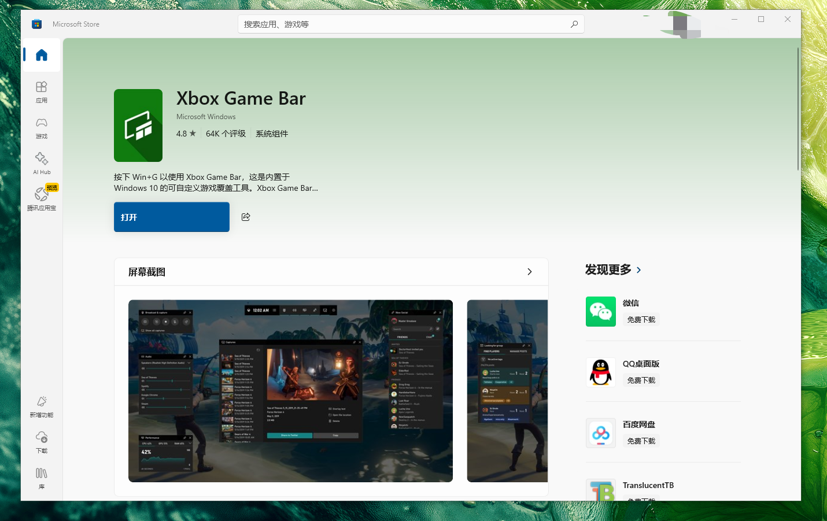The height and width of the screenshot is (521, 827).
Task: Click the QQ桌面版 penguin icon
Action: tap(601, 372)
